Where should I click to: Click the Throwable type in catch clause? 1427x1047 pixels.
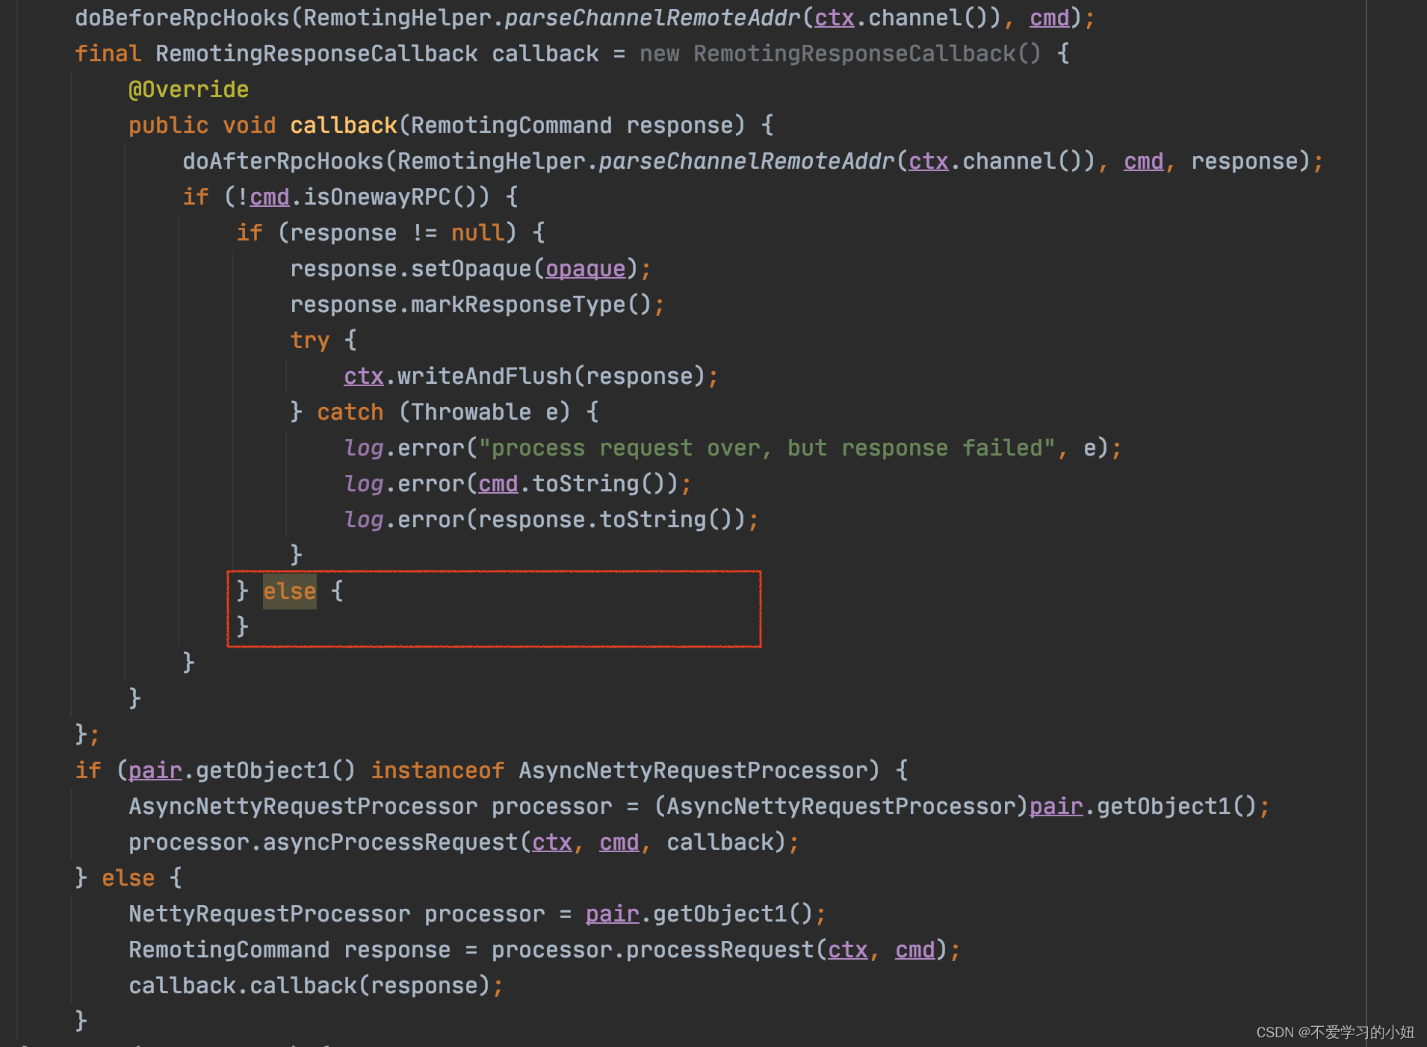471,411
